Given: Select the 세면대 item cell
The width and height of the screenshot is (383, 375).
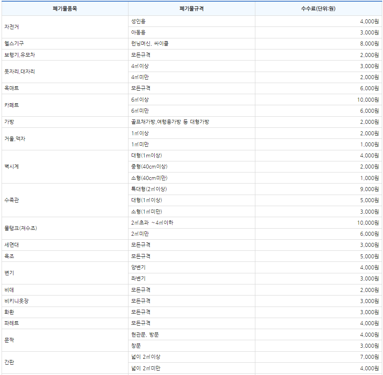Looking at the screenshot, I should coord(65,245).
